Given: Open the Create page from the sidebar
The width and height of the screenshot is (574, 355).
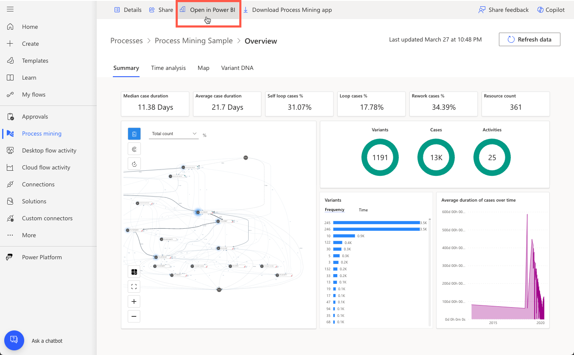Looking at the screenshot, I should coord(30,44).
